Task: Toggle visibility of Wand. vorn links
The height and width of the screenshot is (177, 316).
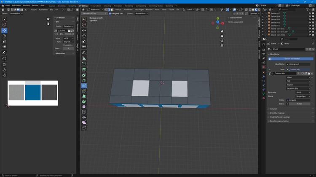Action: [310, 29]
